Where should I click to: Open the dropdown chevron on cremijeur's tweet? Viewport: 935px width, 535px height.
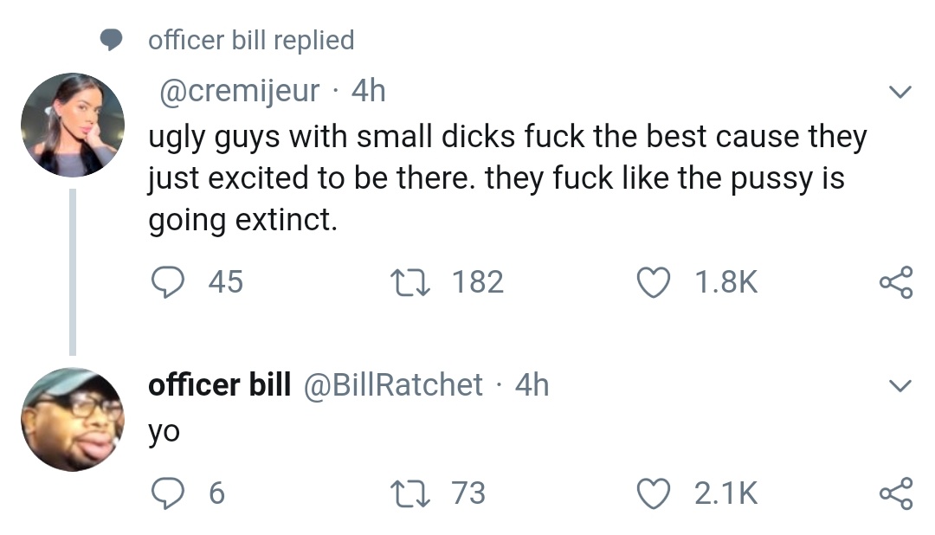[x=900, y=92]
